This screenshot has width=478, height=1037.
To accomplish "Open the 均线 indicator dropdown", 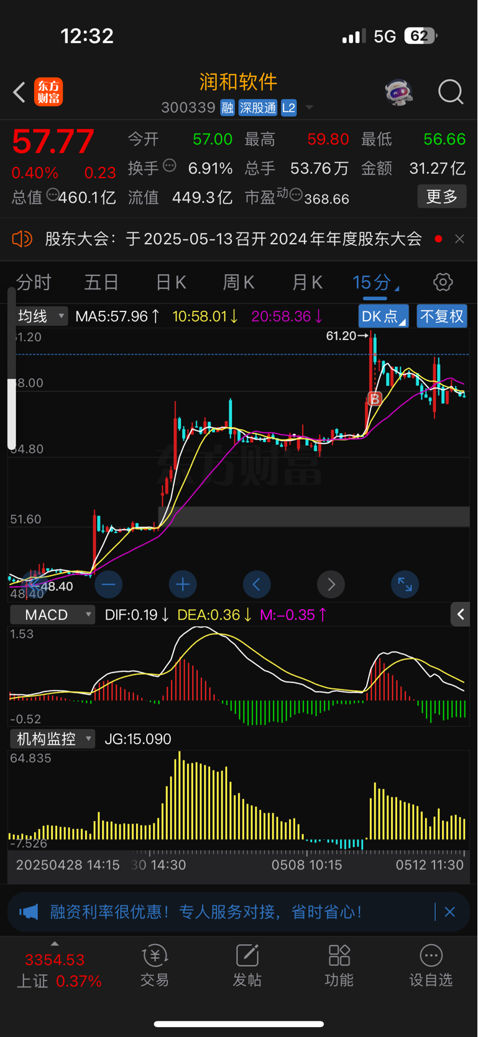I will (x=40, y=316).
